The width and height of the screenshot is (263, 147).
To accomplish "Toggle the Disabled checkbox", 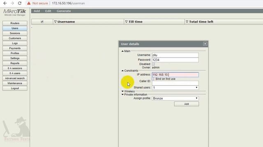I will click(x=153, y=64).
